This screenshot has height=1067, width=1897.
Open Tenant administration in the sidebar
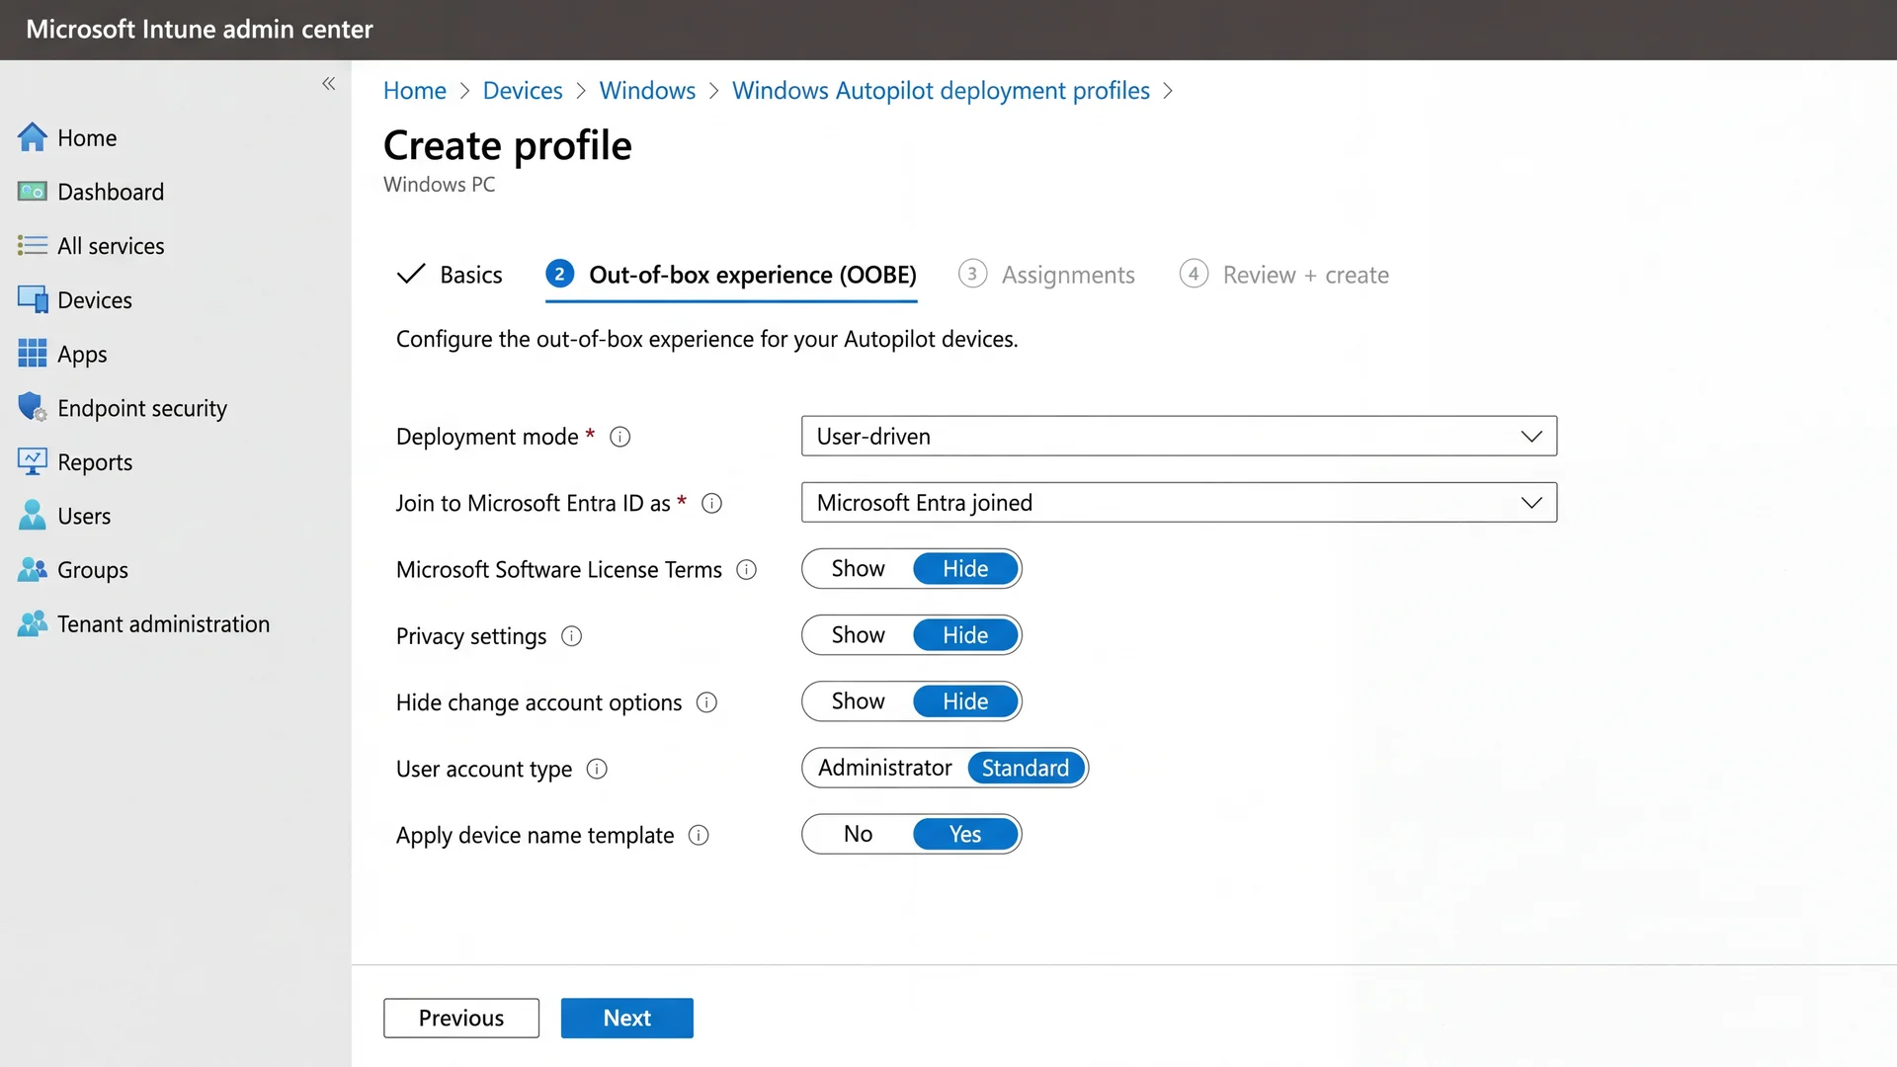click(x=163, y=624)
